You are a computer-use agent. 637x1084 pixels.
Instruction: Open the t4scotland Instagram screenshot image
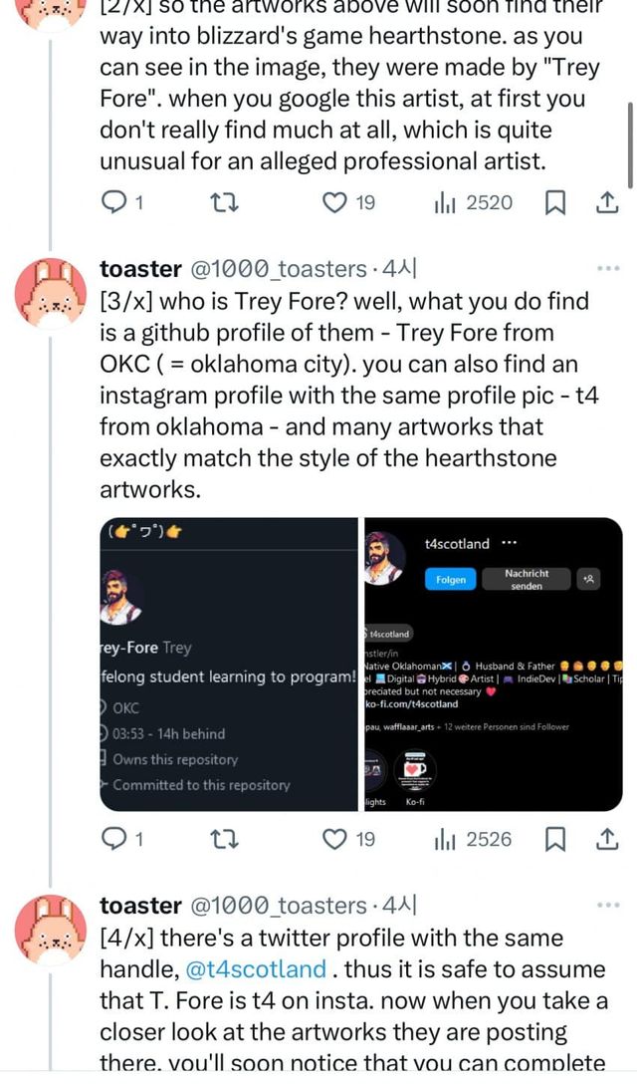(x=494, y=665)
